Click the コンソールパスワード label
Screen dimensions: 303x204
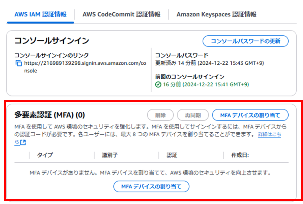[182, 55]
